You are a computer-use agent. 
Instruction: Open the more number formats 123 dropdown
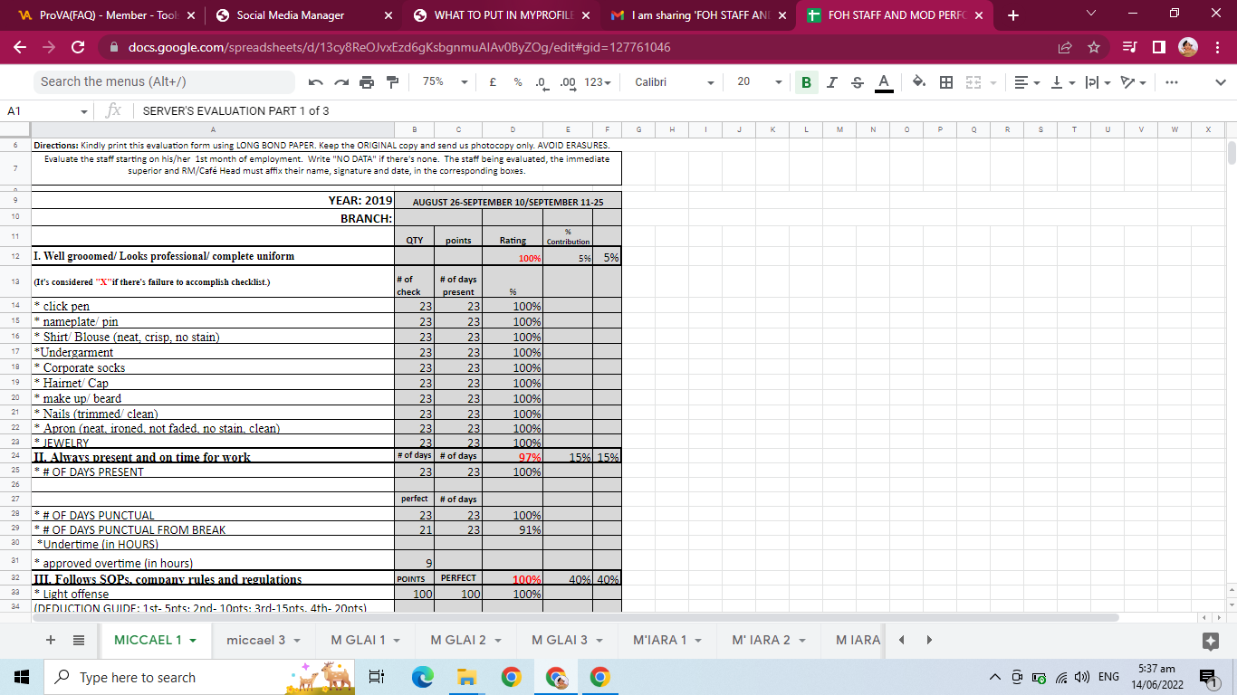597,82
